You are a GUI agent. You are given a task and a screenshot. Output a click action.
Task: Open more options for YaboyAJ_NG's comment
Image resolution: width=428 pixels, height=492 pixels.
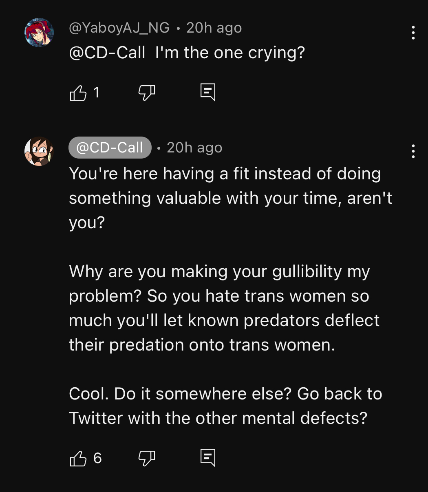413,33
